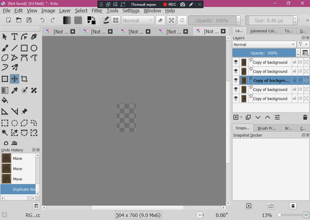Select the Bezier Curve tool
The height and width of the screenshot is (220, 310).
[24, 58]
